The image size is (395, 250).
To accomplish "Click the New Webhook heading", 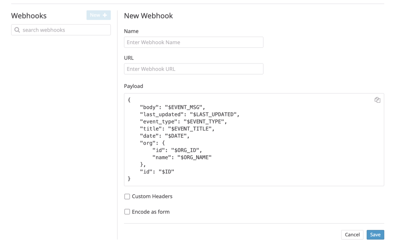I will (x=149, y=16).
